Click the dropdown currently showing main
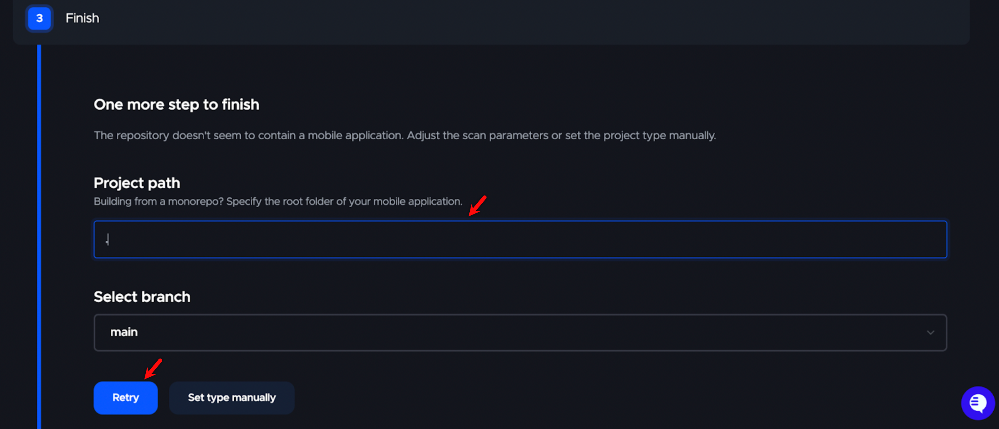Image resolution: width=999 pixels, height=429 pixels. pos(520,332)
